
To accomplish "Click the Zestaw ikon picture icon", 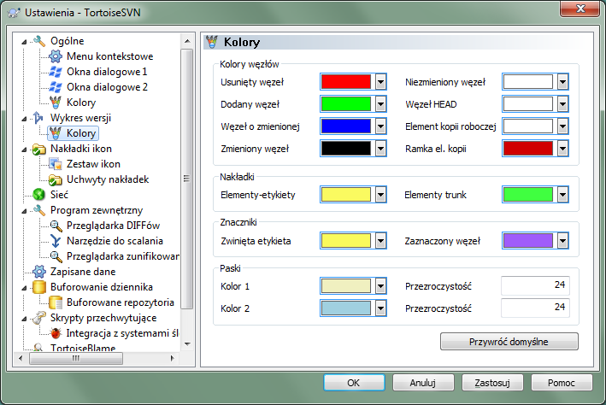I will (x=56, y=164).
